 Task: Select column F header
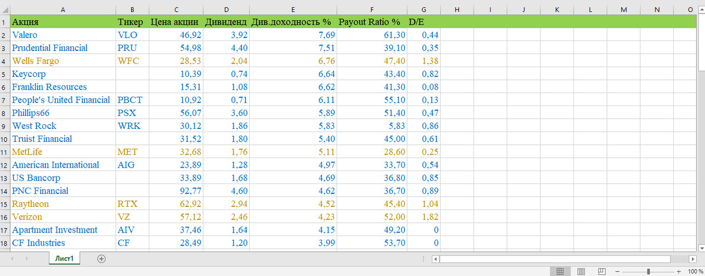371,9
